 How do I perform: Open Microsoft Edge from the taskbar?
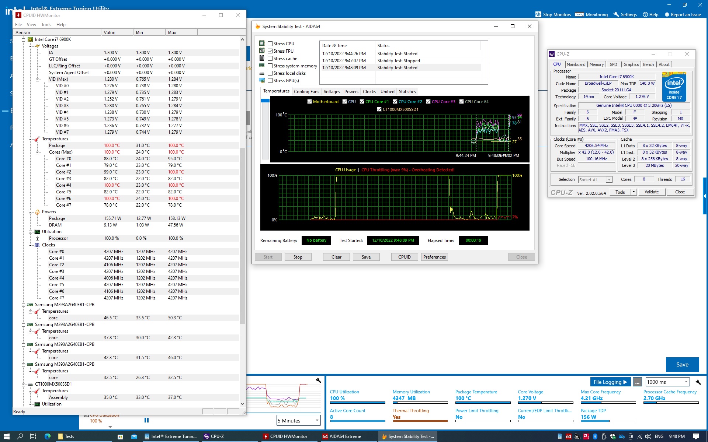(x=48, y=436)
